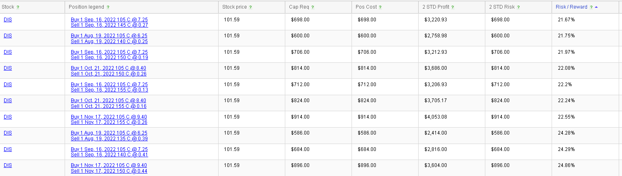
Task: Open the DIS link in the first row
Action: pyautogui.click(x=8, y=19)
